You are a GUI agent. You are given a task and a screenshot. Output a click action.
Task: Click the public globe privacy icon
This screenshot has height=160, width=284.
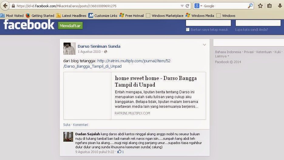click(x=106, y=52)
